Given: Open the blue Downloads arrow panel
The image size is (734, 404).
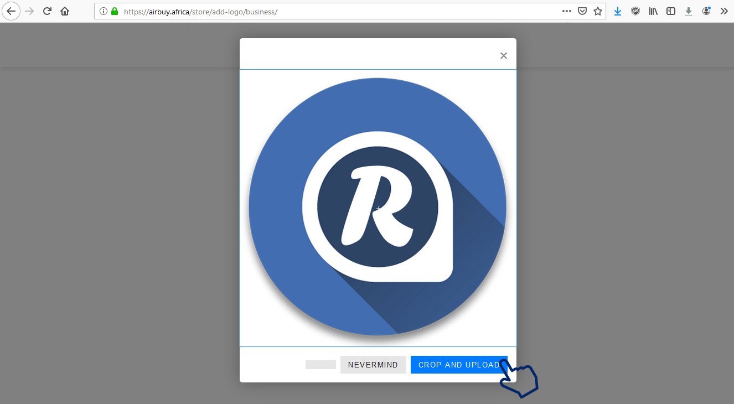Looking at the screenshot, I should [618, 11].
